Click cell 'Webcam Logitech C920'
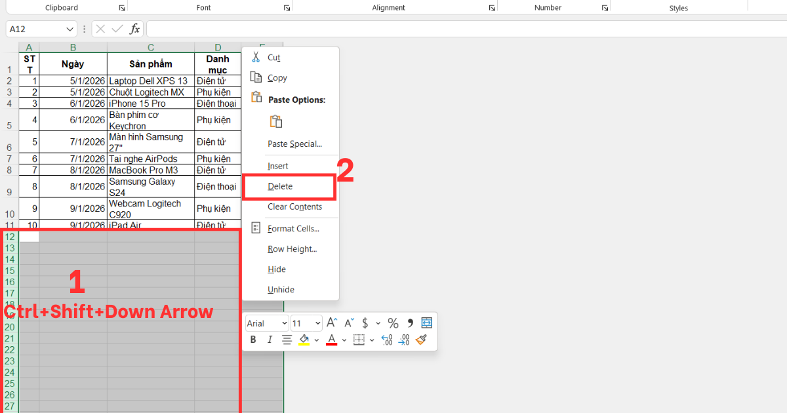 coord(151,208)
